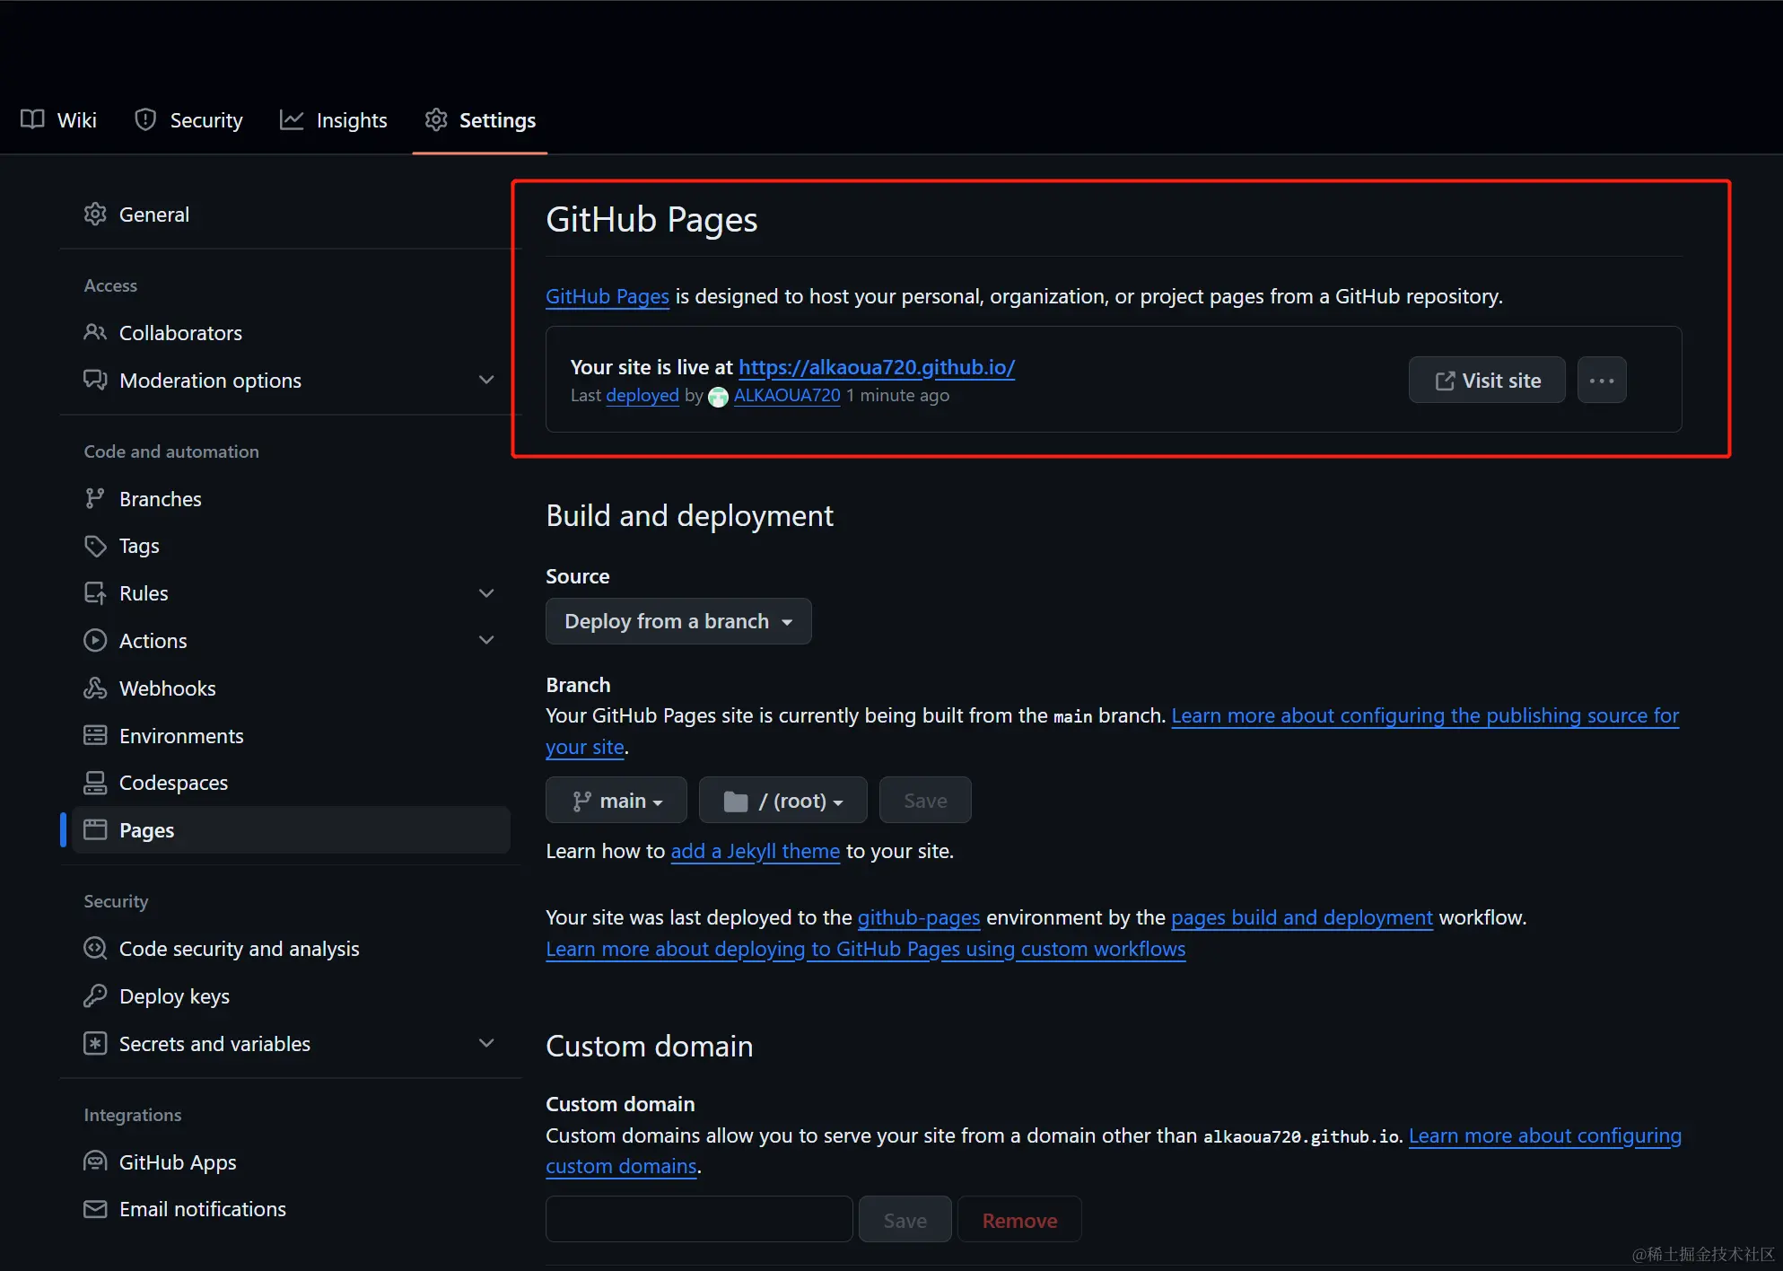Click the Visit site button
This screenshot has height=1271, width=1783.
coord(1486,380)
